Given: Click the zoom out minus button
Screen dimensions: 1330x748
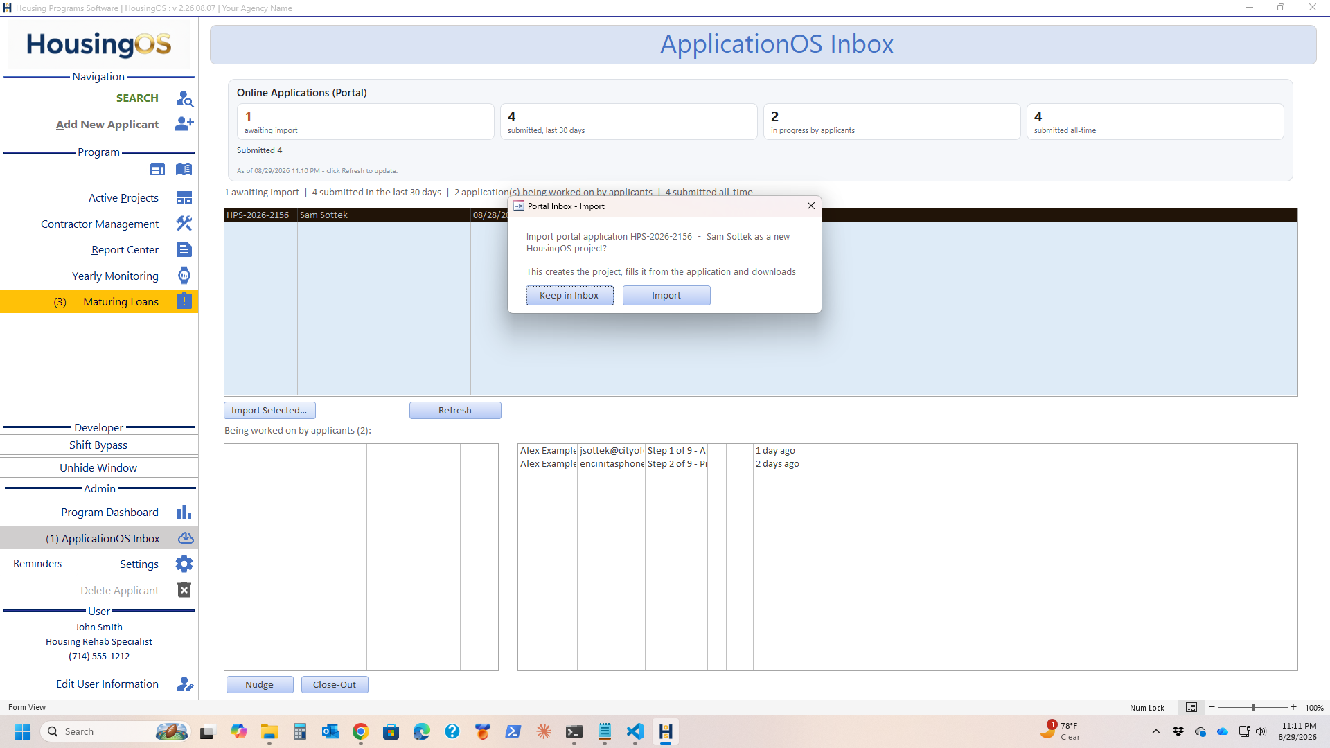Looking at the screenshot, I should tap(1212, 707).
